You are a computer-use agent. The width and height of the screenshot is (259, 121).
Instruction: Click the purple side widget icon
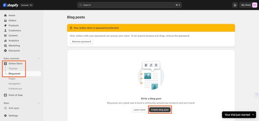(x=256, y=94)
